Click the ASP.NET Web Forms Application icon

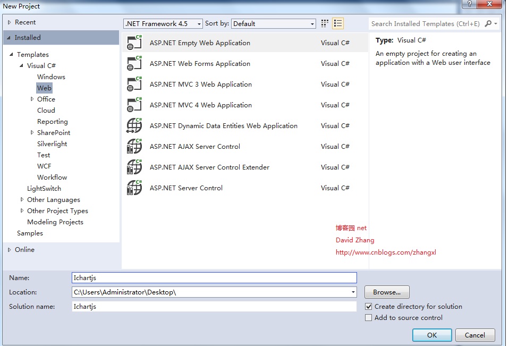(x=134, y=63)
